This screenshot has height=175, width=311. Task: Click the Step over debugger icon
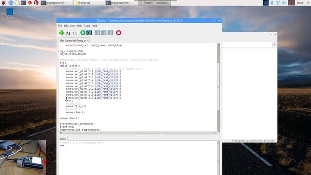[97, 33]
